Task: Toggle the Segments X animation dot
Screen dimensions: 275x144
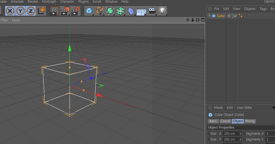Action: pos(244,134)
